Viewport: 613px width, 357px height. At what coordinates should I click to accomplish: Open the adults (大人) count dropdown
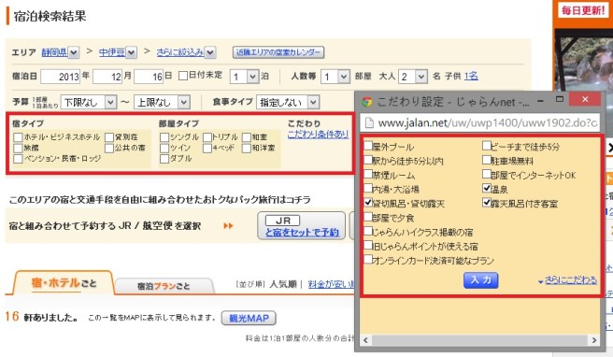413,77
